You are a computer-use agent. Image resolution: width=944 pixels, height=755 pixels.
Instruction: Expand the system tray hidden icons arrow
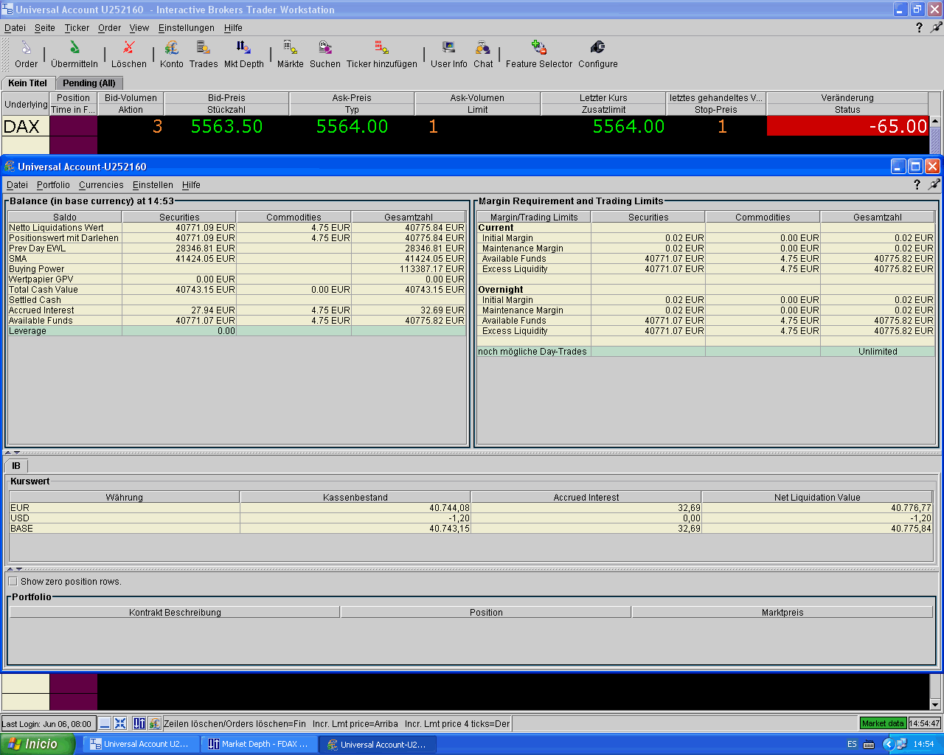[889, 744]
